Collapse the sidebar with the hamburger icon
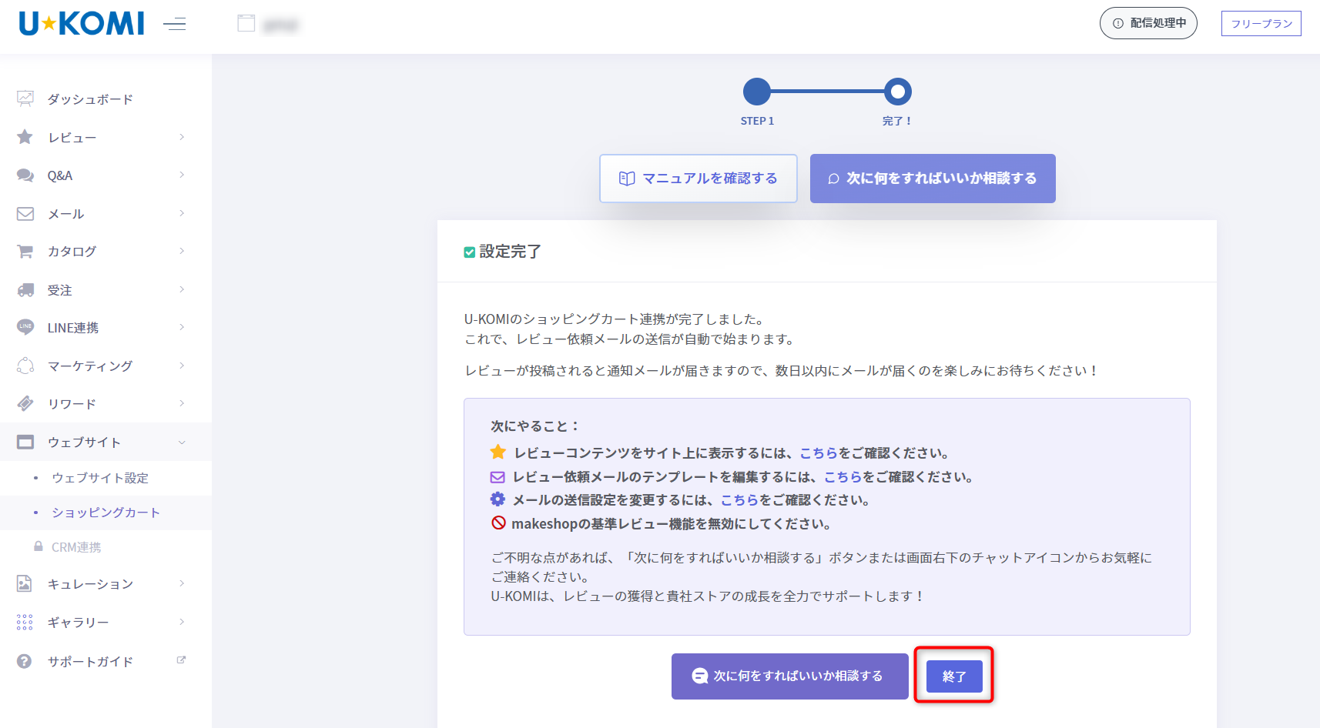The image size is (1320, 728). coord(175,24)
